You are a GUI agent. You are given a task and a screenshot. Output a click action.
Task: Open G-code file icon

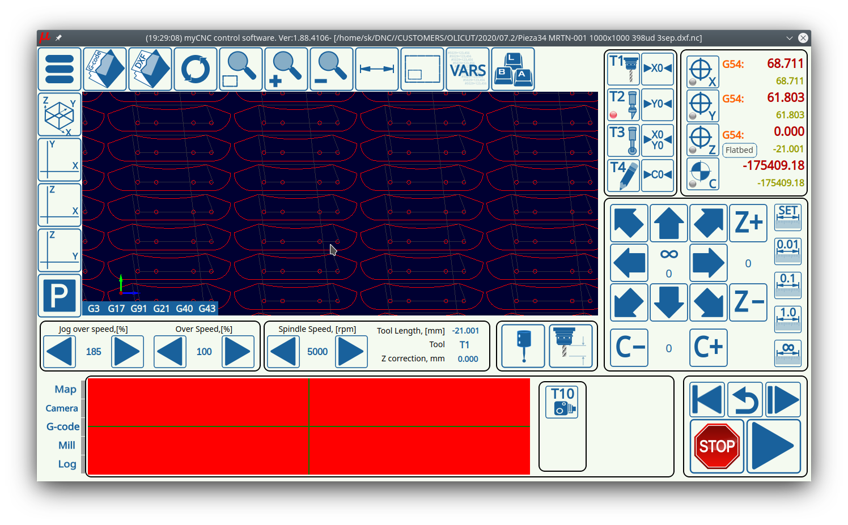(105, 69)
